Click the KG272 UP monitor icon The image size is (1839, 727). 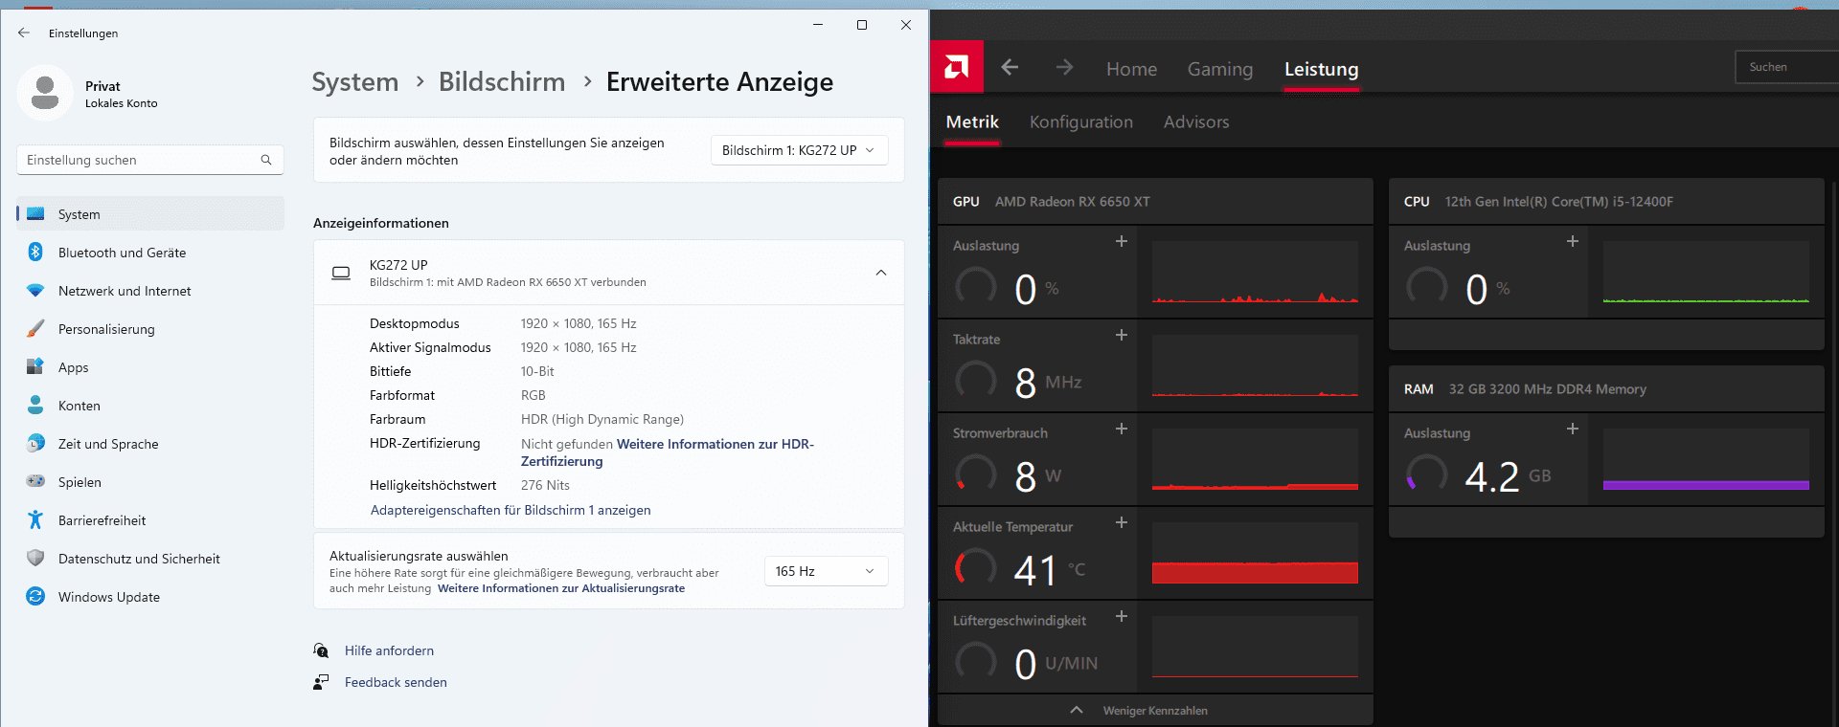click(341, 274)
